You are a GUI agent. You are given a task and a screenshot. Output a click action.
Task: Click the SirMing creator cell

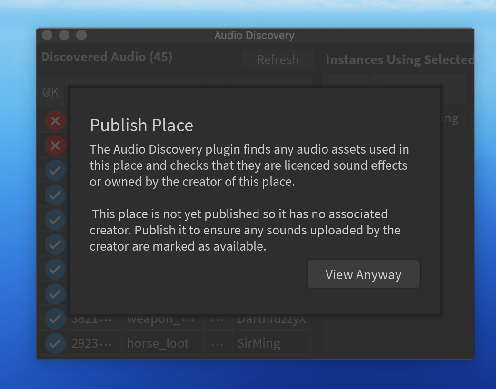click(x=271, y=343)
